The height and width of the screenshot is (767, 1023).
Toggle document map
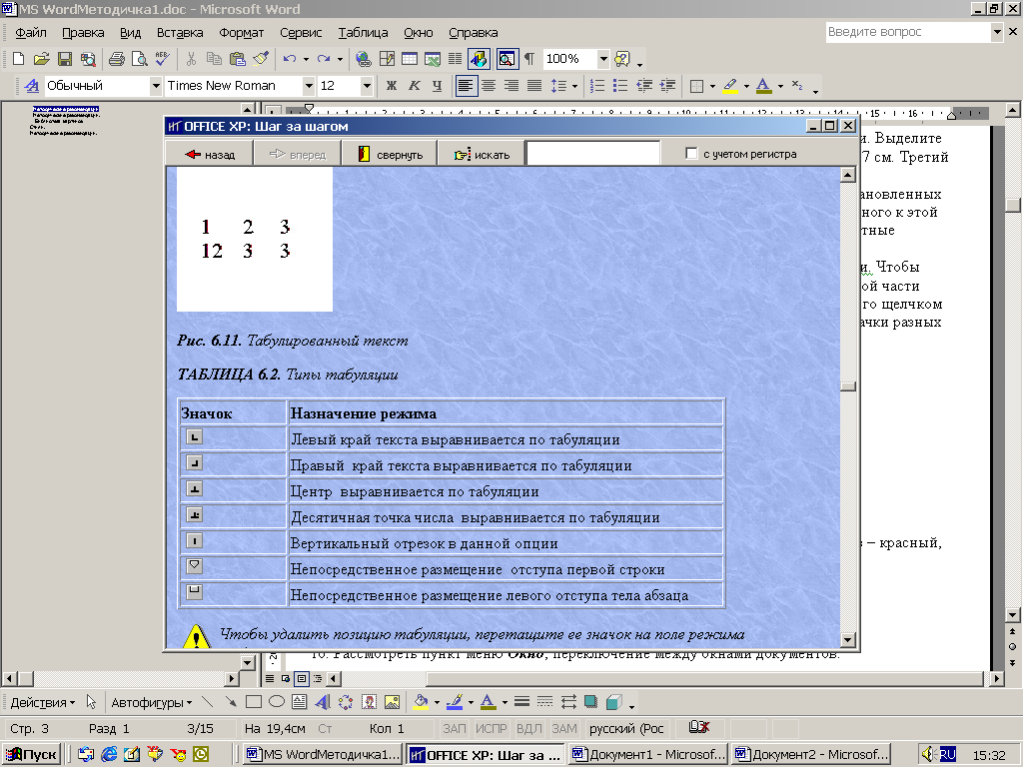pyautogui.click(x=507, y=59)
